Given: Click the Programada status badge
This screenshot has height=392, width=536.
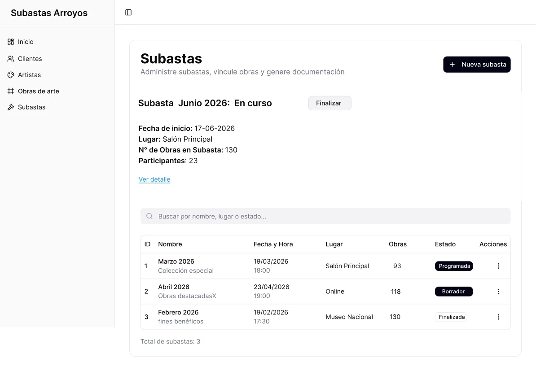Looking at the screenshot, I should 454,266.
